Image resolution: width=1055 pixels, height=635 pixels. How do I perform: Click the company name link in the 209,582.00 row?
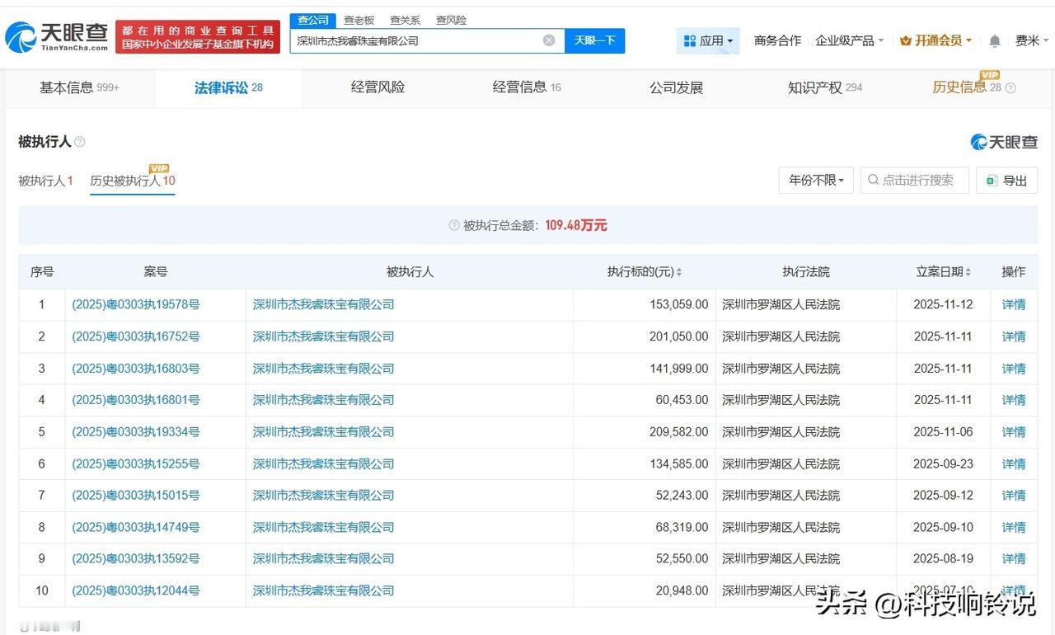pos(323,432)
